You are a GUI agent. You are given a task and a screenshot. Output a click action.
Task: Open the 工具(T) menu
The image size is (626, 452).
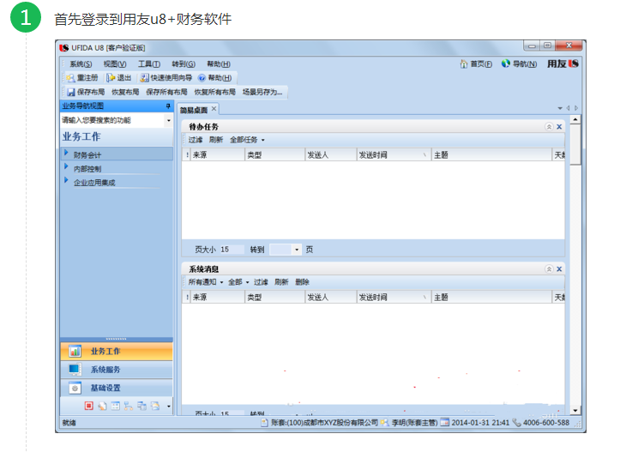[x=149, y=63]
